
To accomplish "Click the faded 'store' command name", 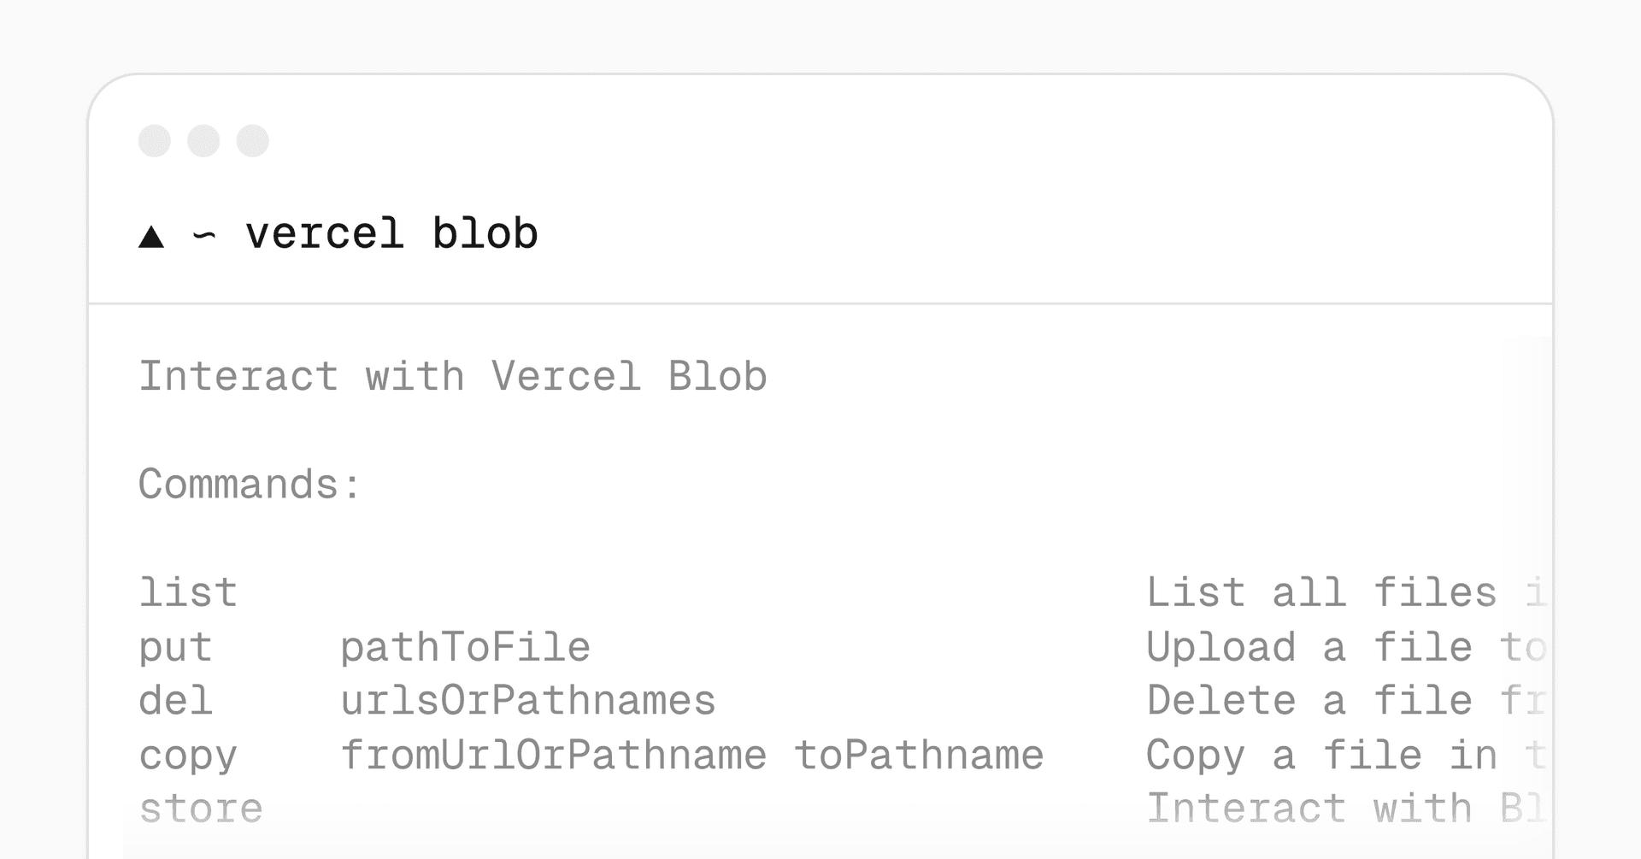I will tap(201, 809).
